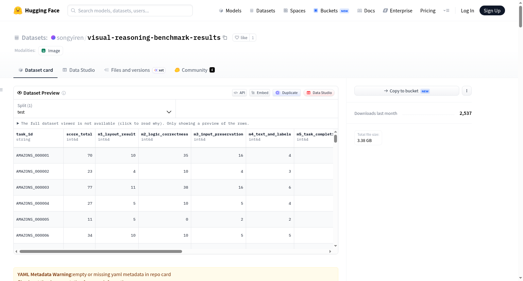
Task: Open the Community tab
Action: (194, 70)
